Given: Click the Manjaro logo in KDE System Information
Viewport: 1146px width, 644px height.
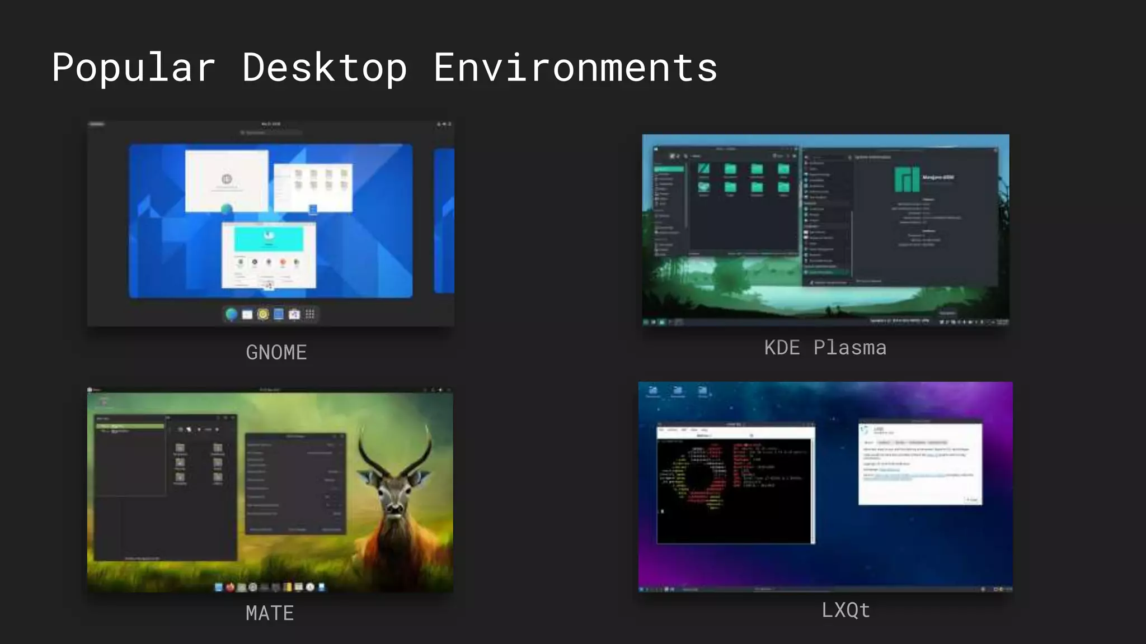Looking at the screenshot, I should coord(907,179).
